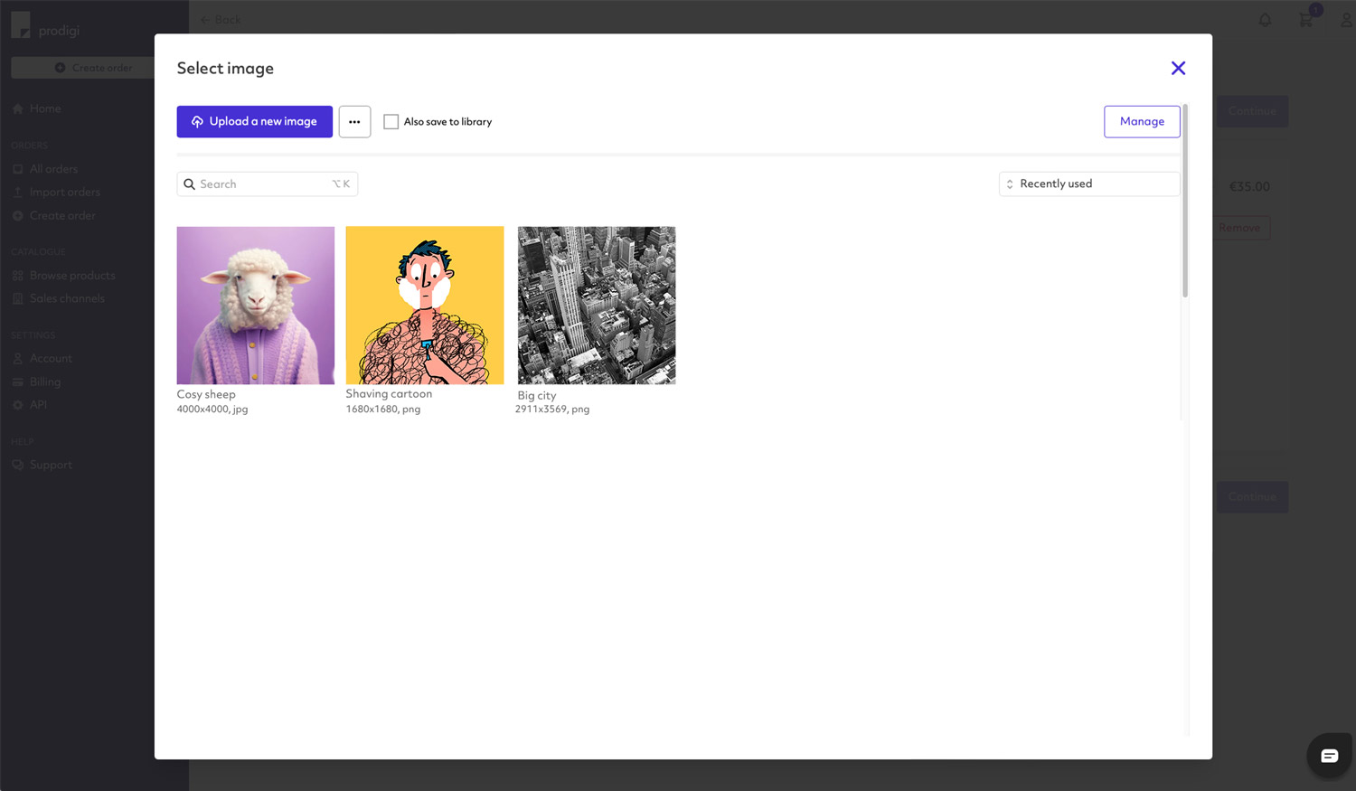Open the shopping cart icon
The image size is (1356, 791).
pyautogui.click(x=1304, y=19)
